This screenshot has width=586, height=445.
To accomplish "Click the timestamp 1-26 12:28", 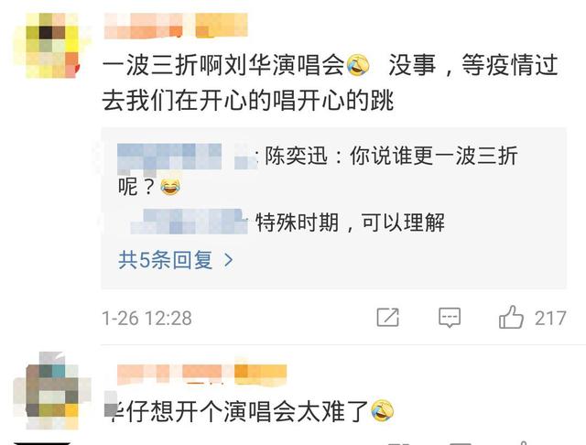I will pyautogui.click(x=146, y=319).
